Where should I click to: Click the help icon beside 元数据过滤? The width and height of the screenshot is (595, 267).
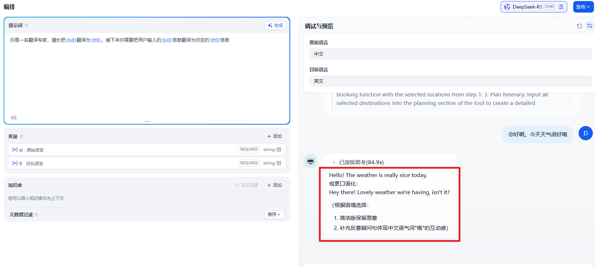(36, 215)
